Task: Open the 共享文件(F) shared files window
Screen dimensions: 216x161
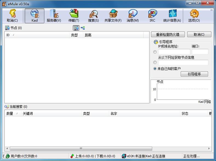Action: pos(113,16)
